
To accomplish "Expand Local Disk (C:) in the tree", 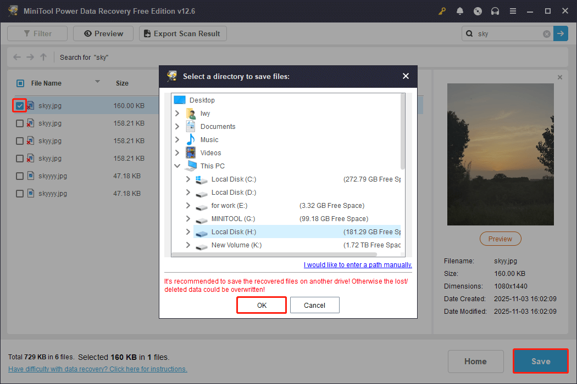I will point(187,179).
